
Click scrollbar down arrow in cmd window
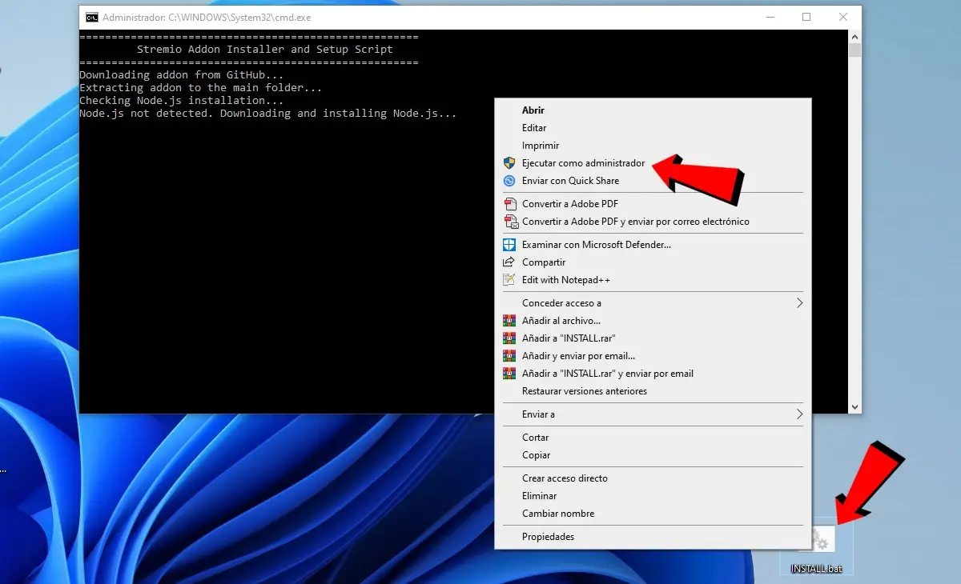854,406
